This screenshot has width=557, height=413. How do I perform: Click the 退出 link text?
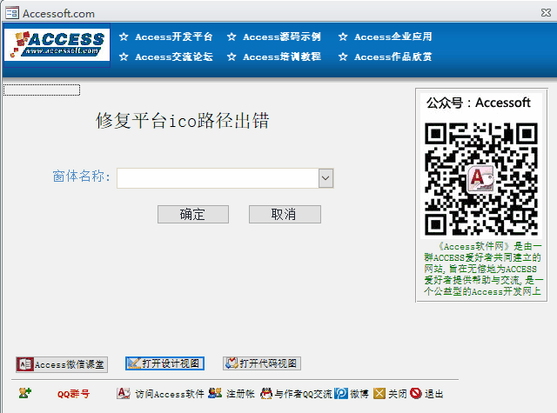click(x=434, y=394)
